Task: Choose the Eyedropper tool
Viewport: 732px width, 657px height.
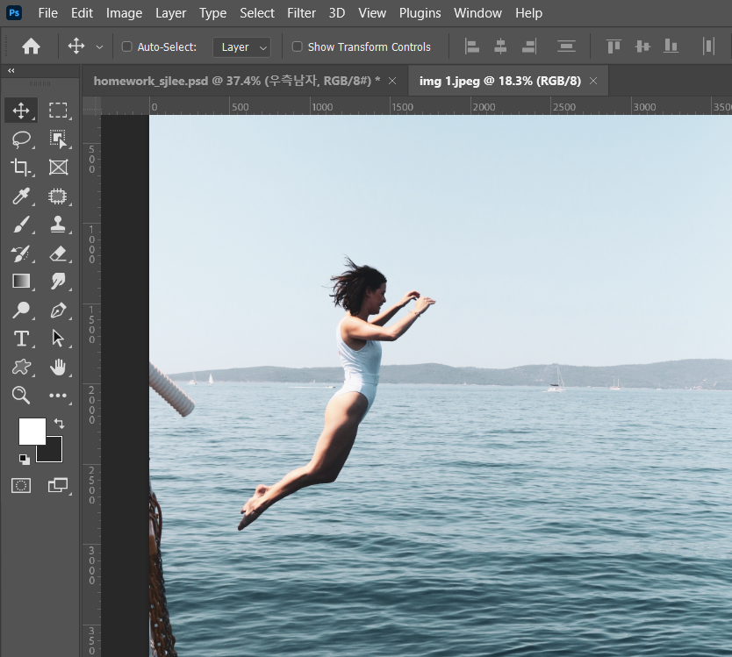Action: coord(21,196)
